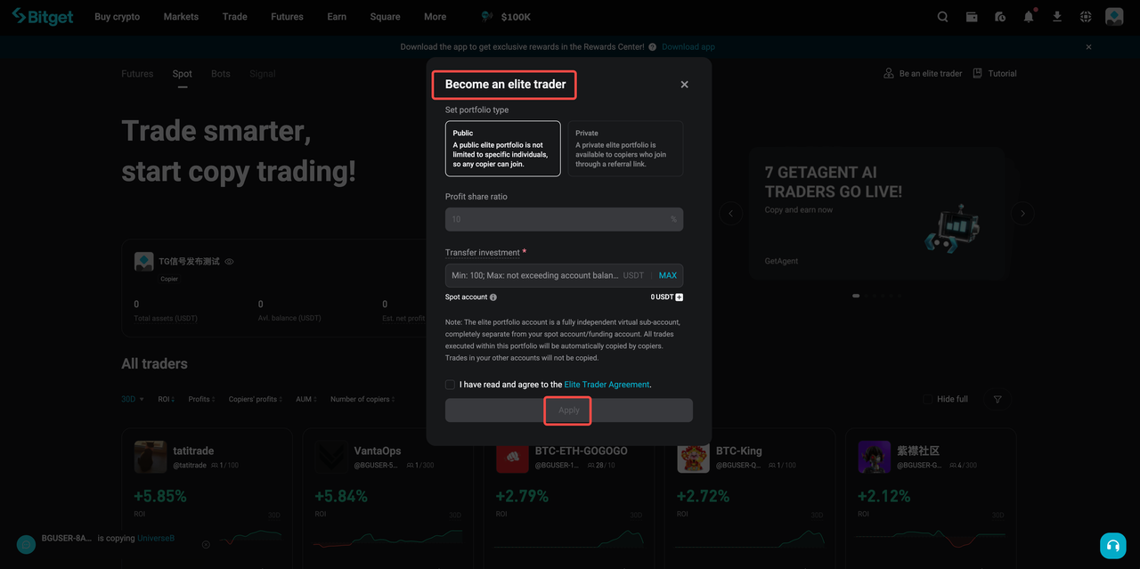The width and height of the screenshot is (1140, 569).
Task: Open the customer support chat icon
Action: [x=1112, y=545]
